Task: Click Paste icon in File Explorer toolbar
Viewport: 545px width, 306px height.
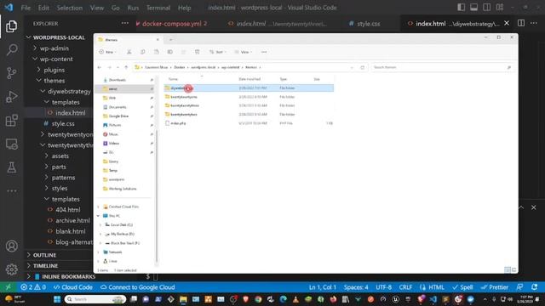Action: point(157,52)
